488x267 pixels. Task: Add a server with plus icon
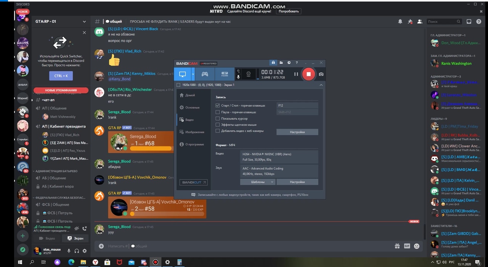22,236
